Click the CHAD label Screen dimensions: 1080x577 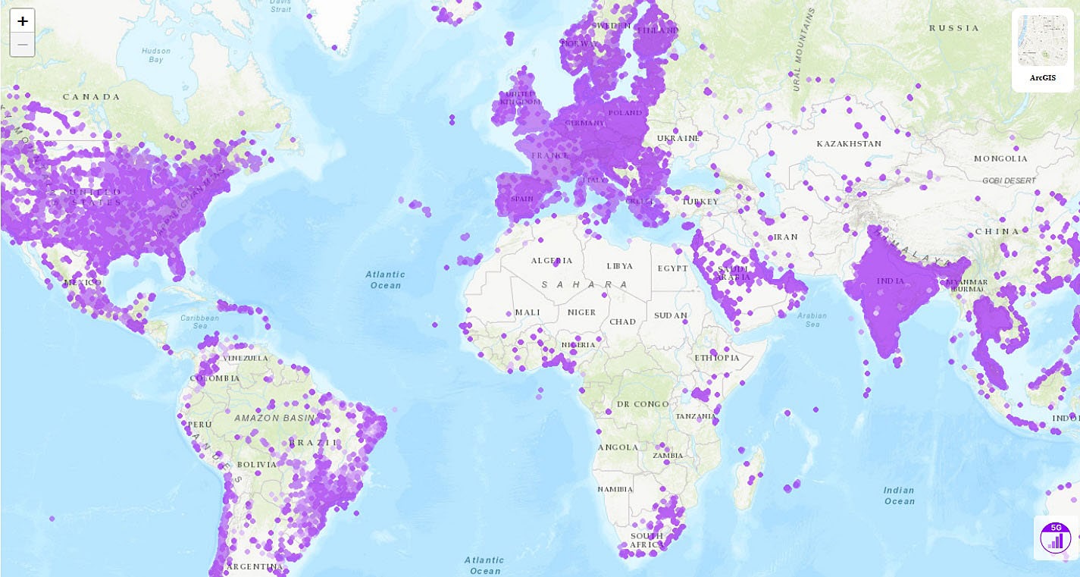click(622, 321)
